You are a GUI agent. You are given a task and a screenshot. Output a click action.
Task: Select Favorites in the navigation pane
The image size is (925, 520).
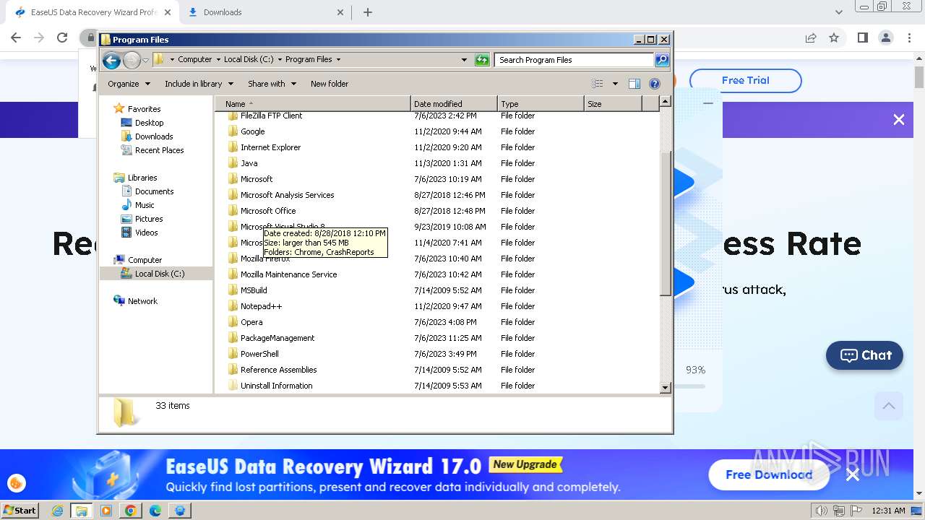click(x=144, y=109)
